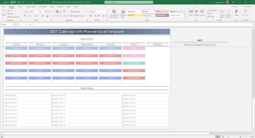This screenshot has width=255, height=138.
Task: Open the File tab
Action: point(4,7)
